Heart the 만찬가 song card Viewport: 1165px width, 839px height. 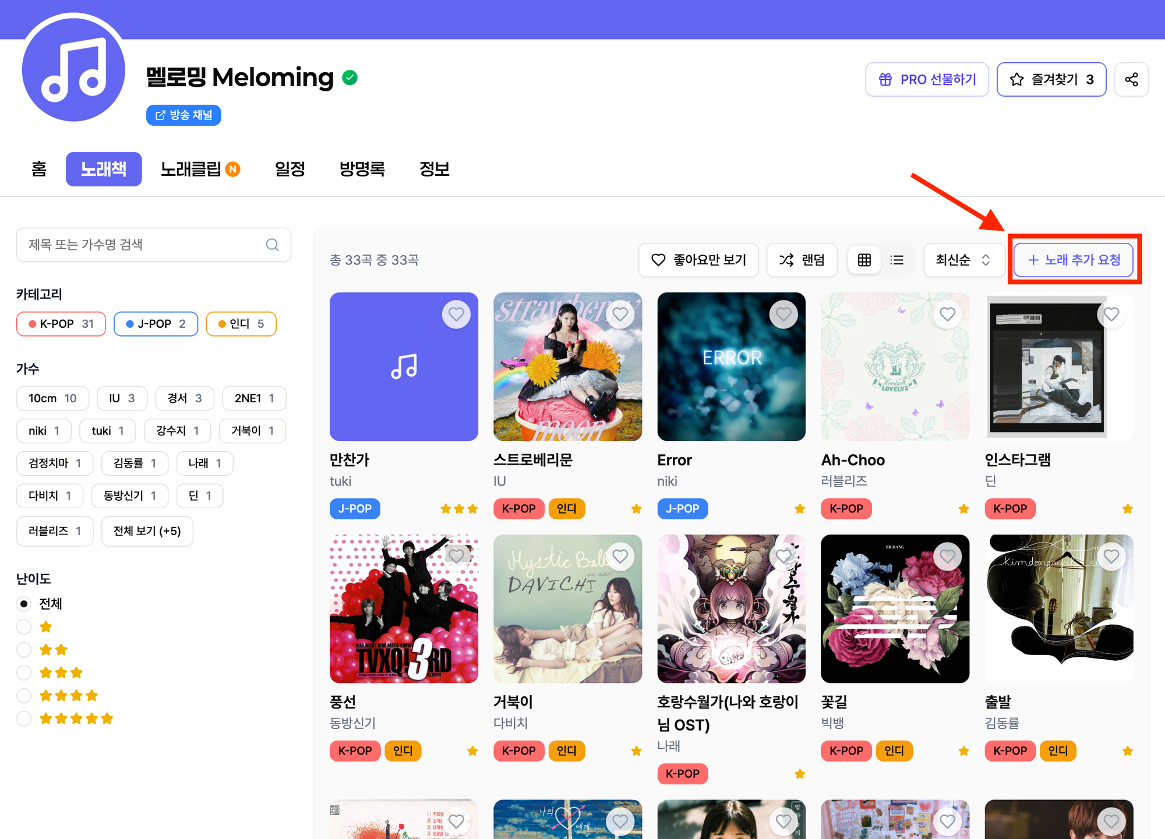pyautogui.click(x=456, y=314)
